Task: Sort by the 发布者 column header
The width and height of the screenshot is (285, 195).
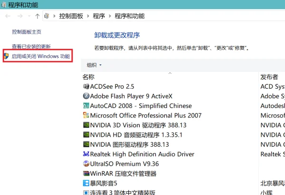Action: coord(269,77)
